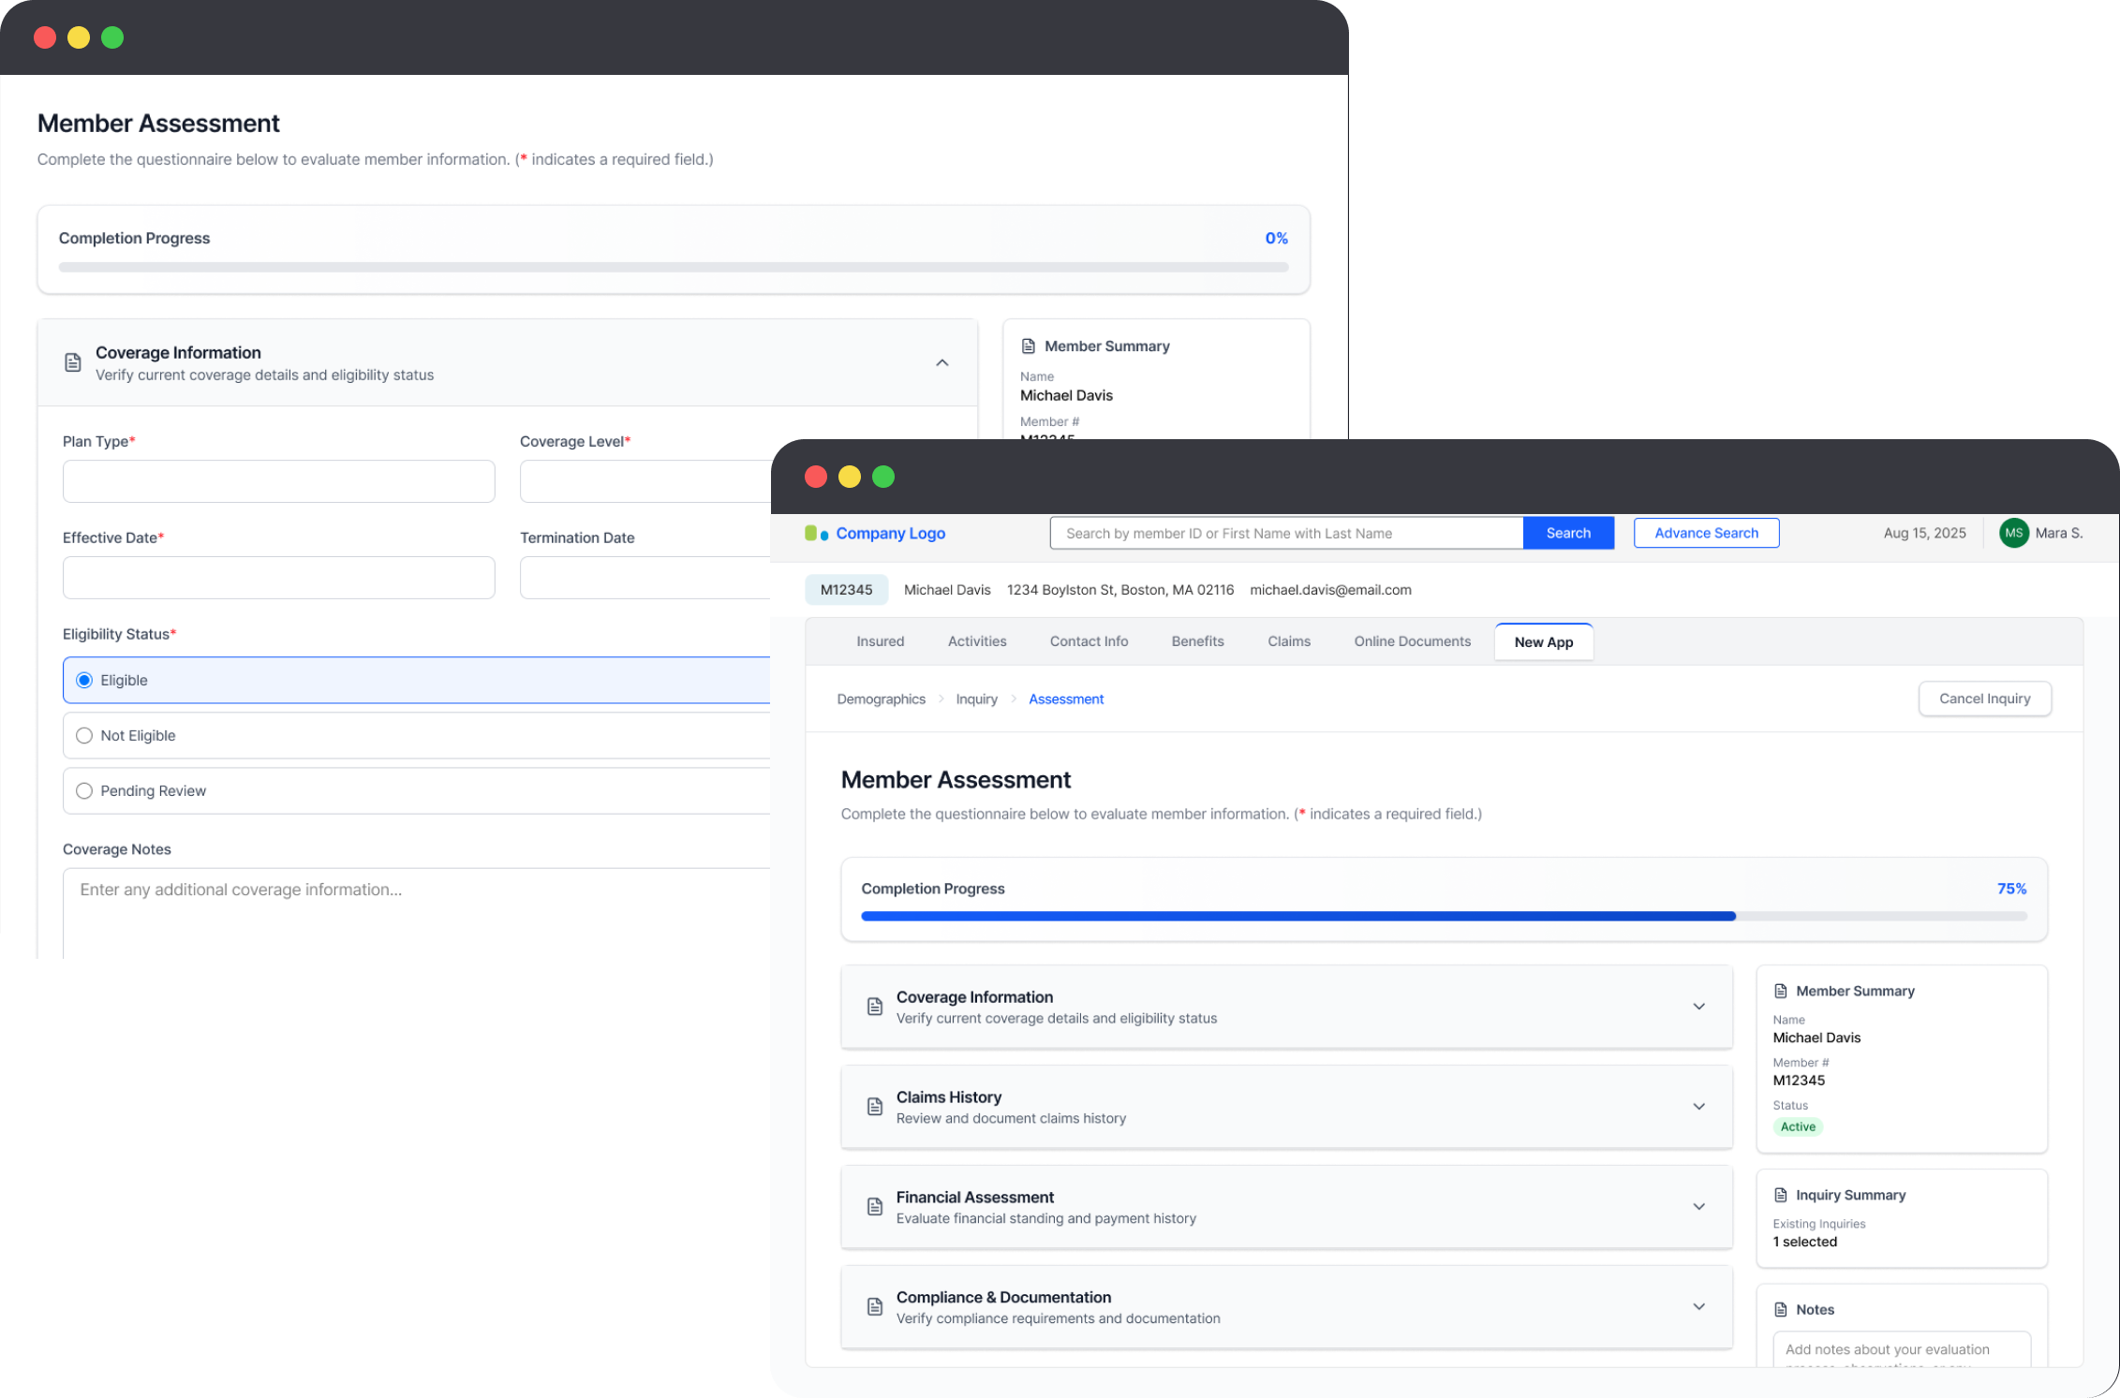Click the Inquiry Summary panel icon
Screen dimensions: 2120x1398
point(1781,1195)
